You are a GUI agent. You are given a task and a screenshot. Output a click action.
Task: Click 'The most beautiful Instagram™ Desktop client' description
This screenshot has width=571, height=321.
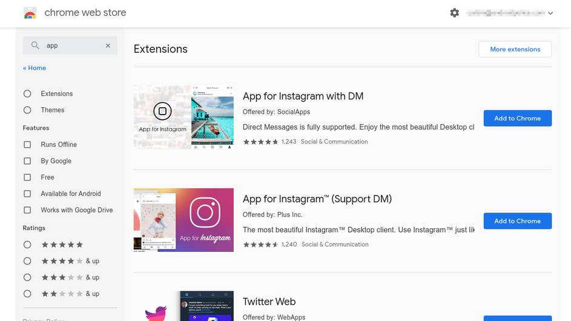tap(358, 230)
